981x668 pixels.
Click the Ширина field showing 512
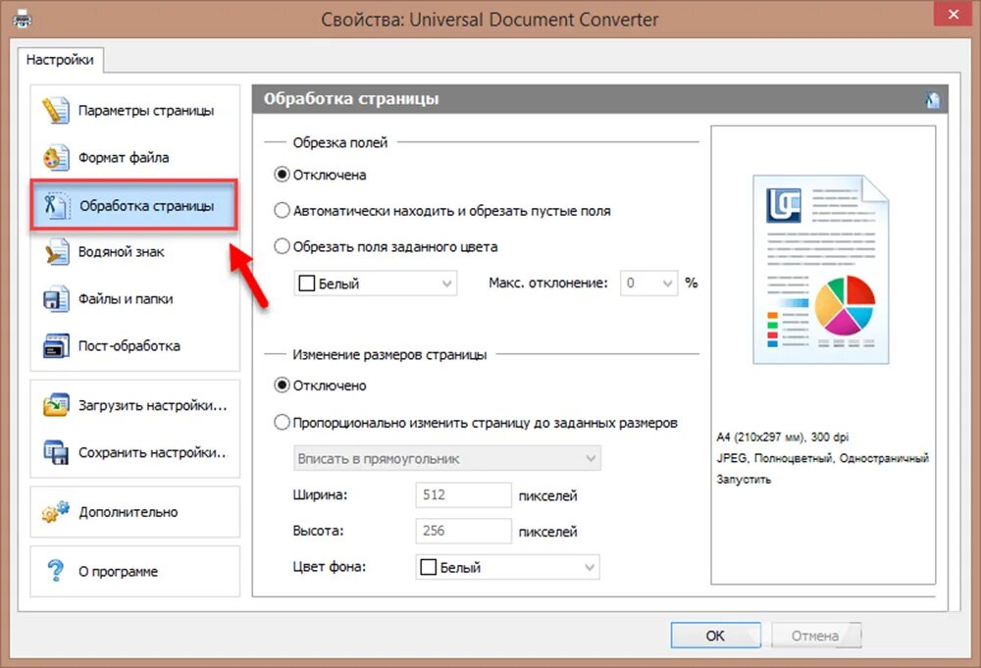(464, 494)
